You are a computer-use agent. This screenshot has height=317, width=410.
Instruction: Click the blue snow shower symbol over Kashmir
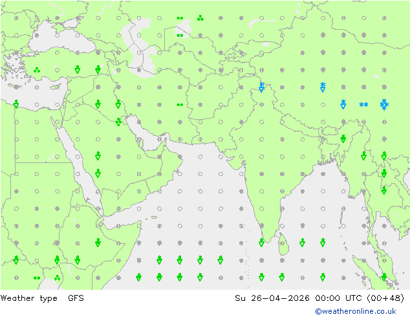pos(261,87)
